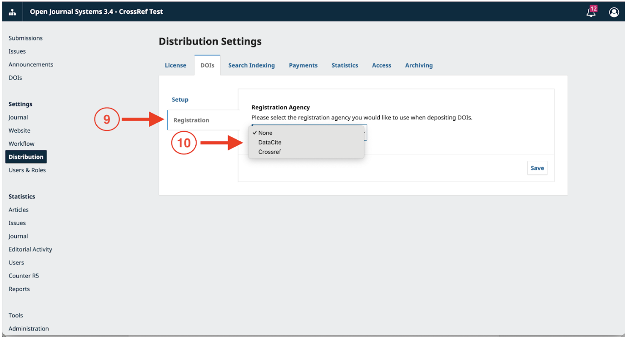Open the Search Indexing tab
Screen dimensions: 626x337
(x=251, y=65)
